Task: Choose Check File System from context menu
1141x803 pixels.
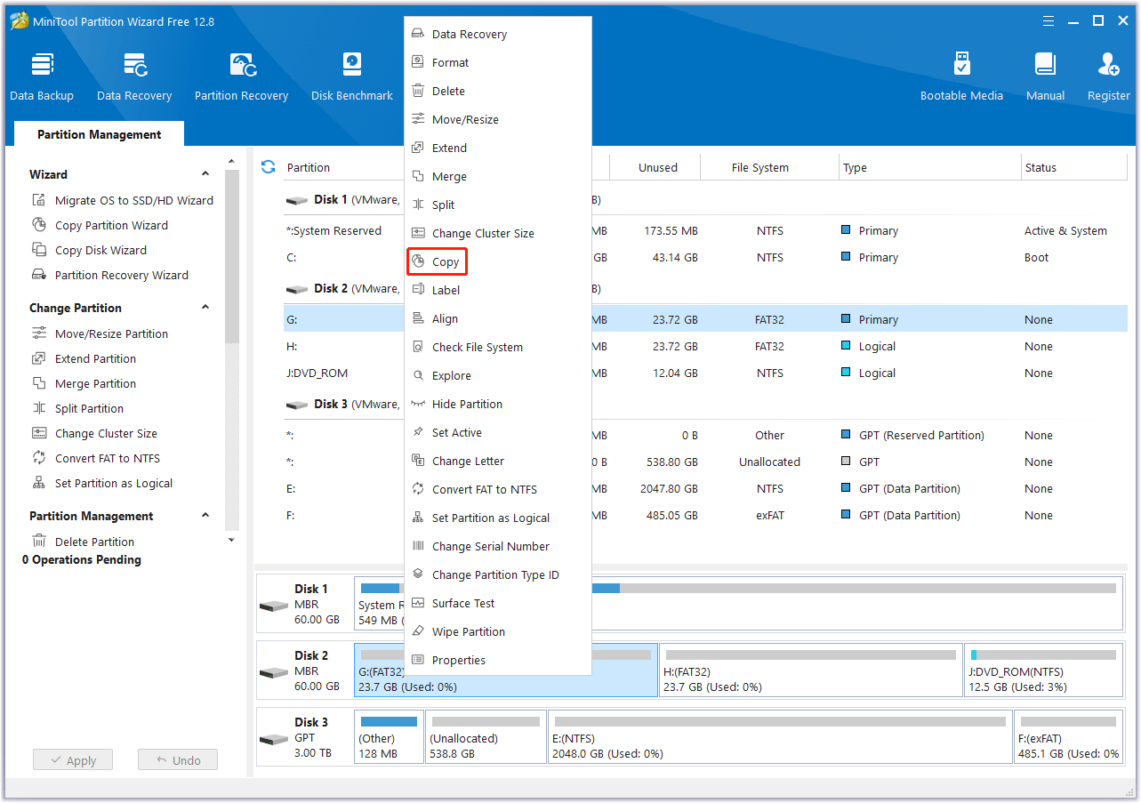Action: pyautogui.click(x=498, y=347)
